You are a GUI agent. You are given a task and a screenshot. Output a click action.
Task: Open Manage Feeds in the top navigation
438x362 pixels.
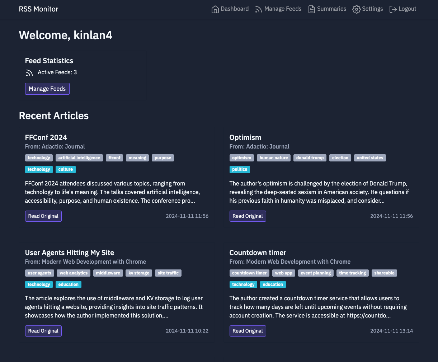tap(278, 9)
